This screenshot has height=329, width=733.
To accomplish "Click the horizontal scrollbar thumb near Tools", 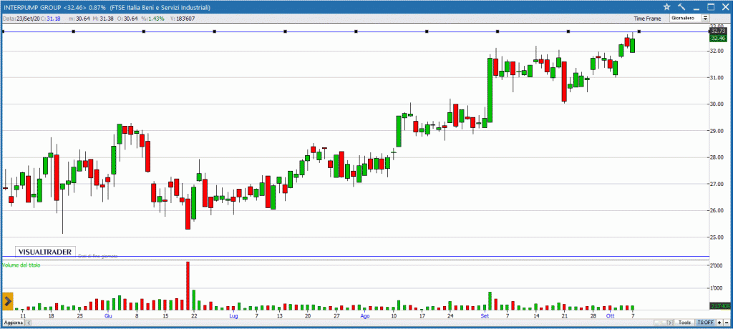I will (660, 323).
